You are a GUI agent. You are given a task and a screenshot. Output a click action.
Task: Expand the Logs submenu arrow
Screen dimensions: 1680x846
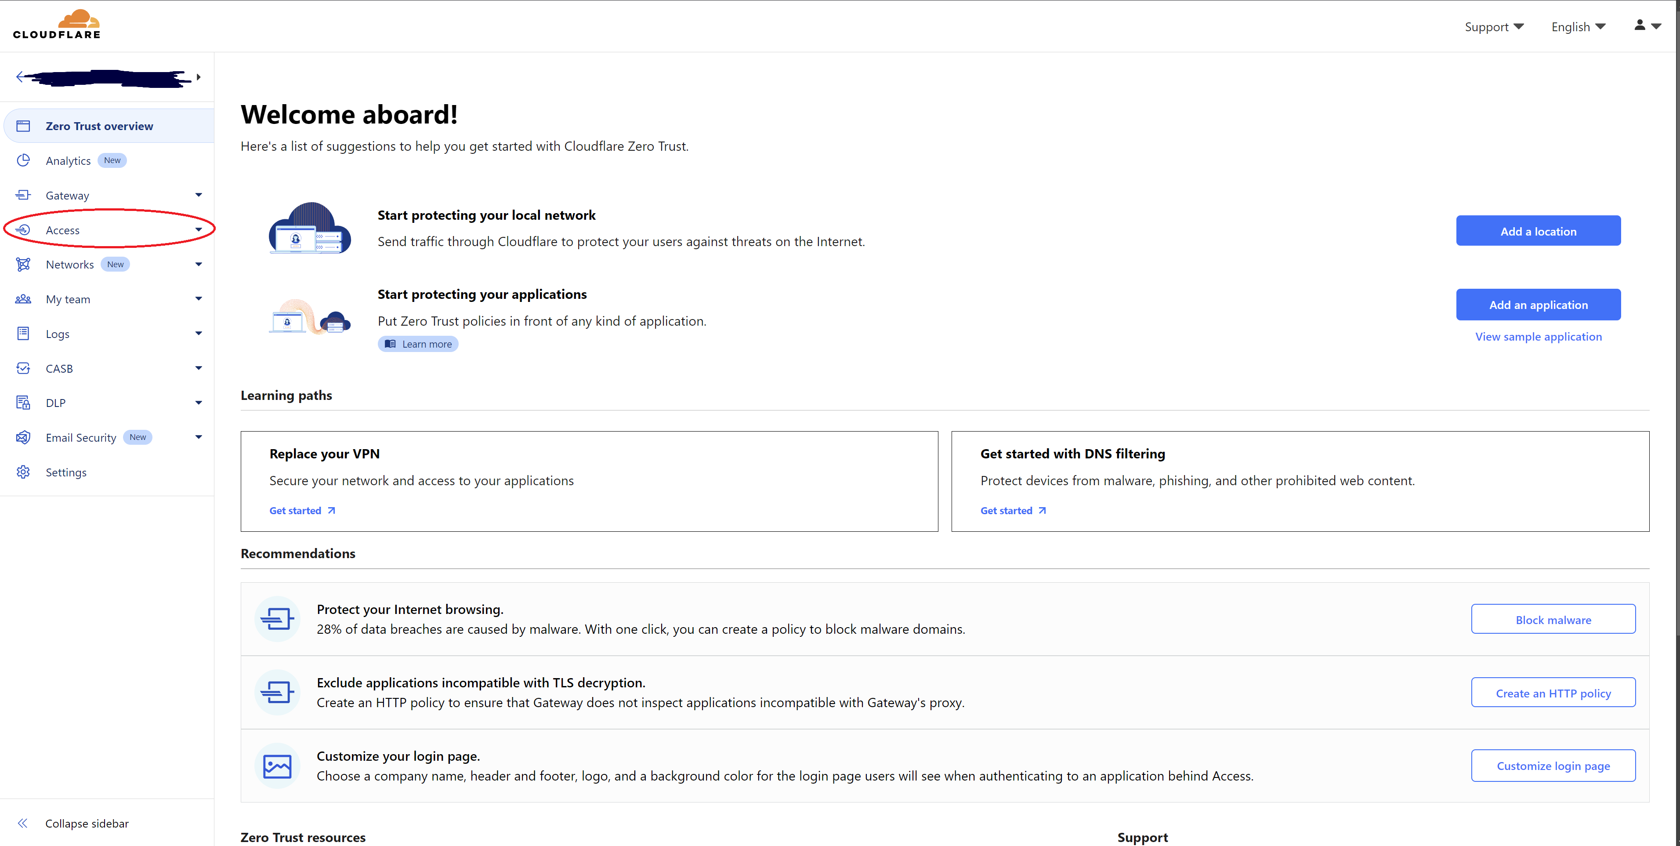coord(198,333)
